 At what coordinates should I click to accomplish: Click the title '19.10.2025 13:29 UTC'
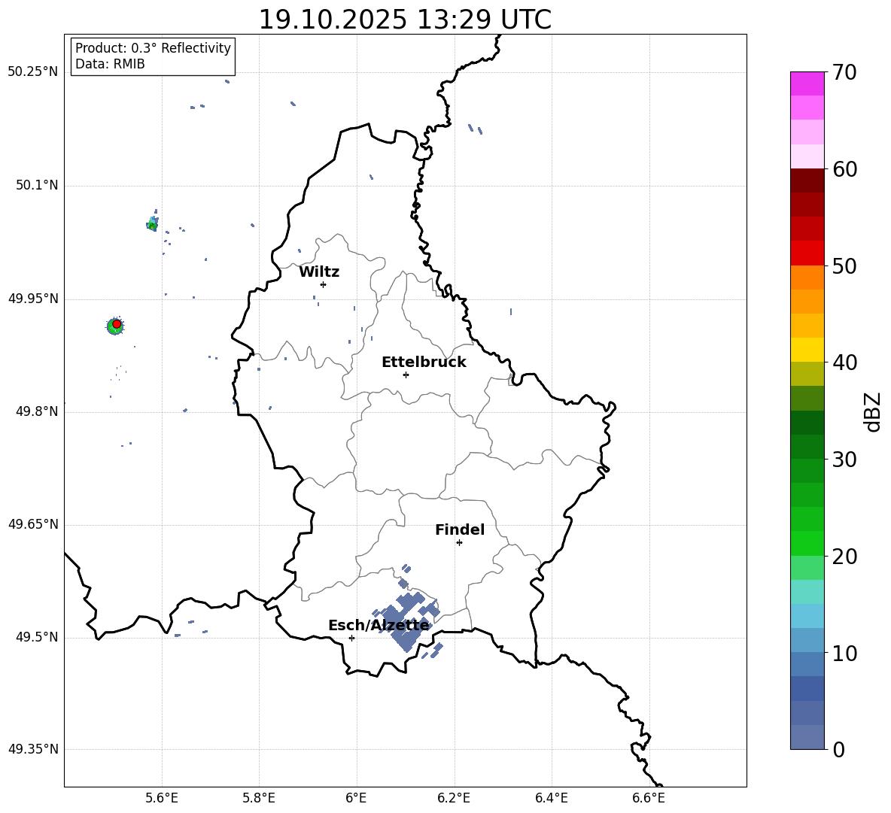(x=405, y=20)
